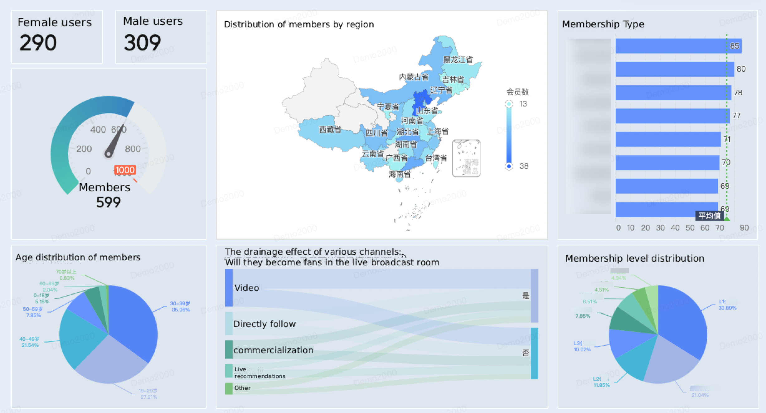The image size is (766, 413).
Task: Click the red 1000 target label on gauge
Action: tap(125, 170)
